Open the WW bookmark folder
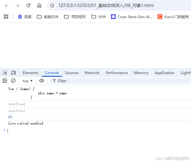This screenshot has height=162, width=191. click(x=99, y=17)
